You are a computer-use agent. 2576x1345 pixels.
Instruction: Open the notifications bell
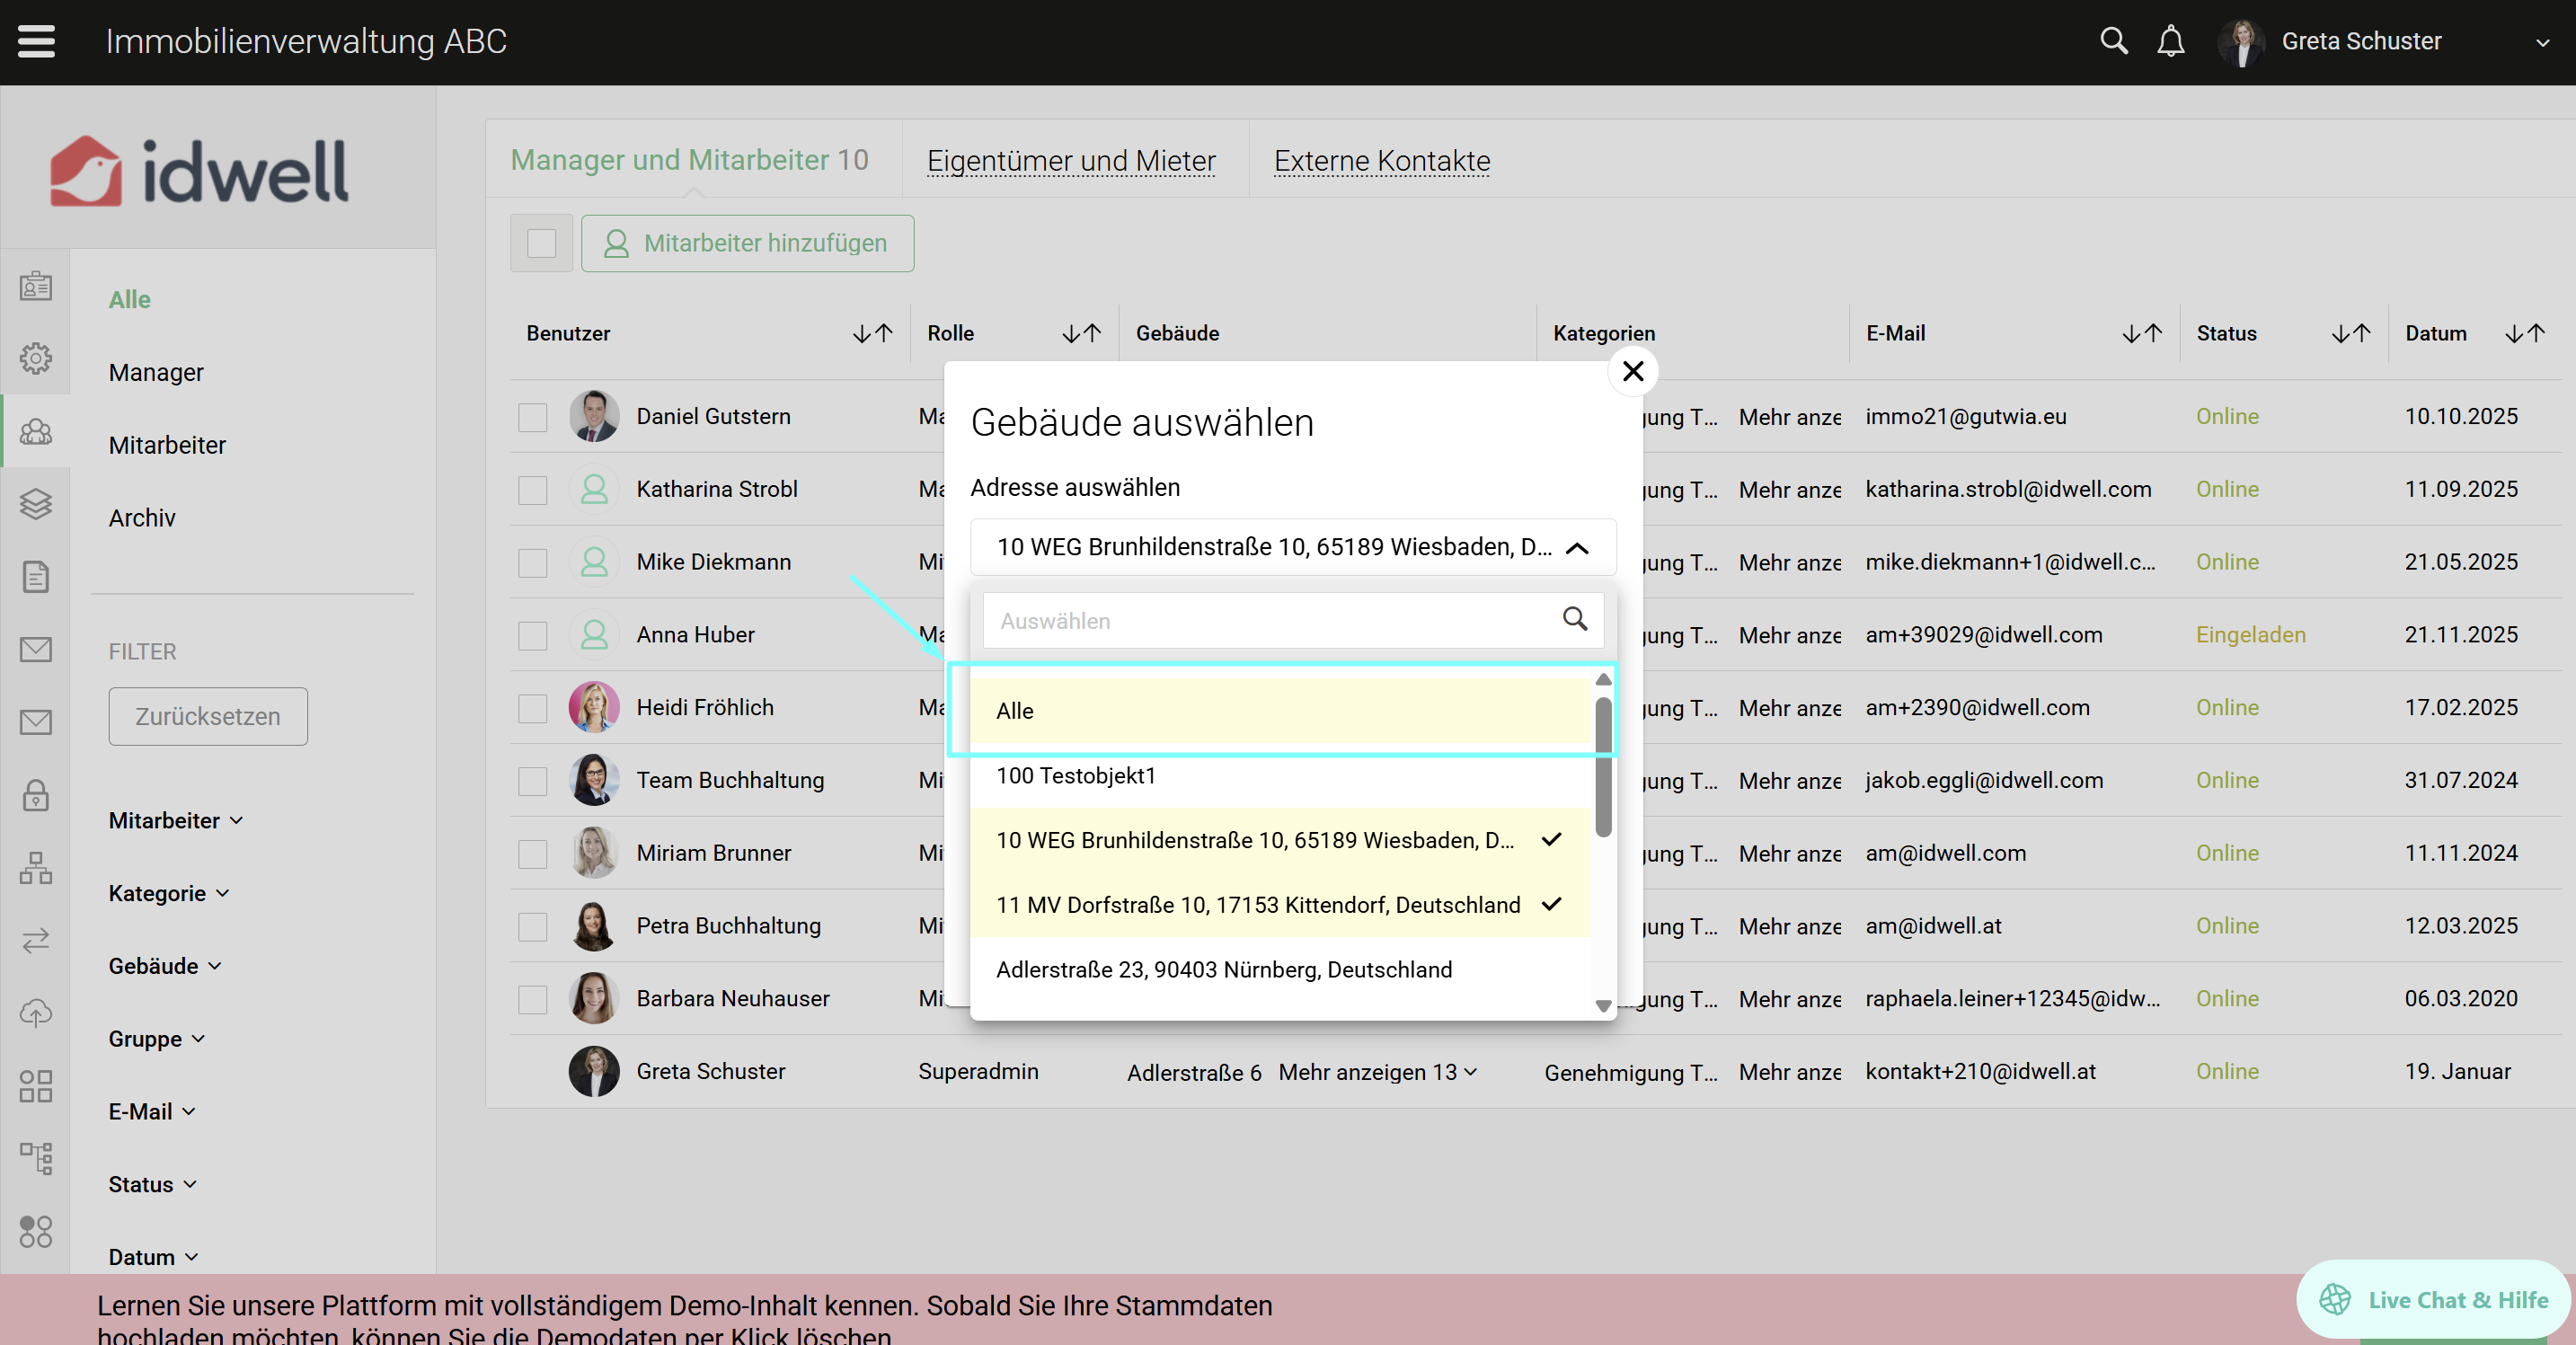pos(2170,41)
